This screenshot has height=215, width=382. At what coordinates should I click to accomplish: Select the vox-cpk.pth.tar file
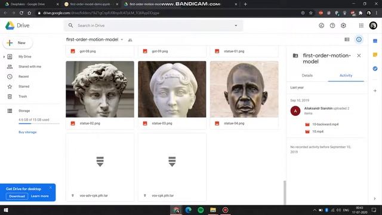click(172, 167)
